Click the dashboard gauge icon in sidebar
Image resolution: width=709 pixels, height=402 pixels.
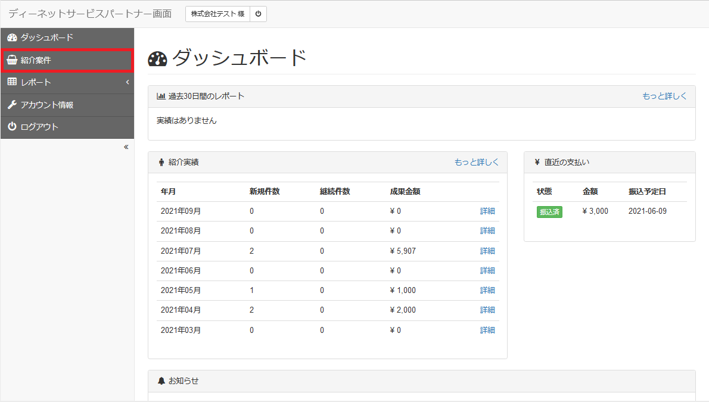point(12,38)
